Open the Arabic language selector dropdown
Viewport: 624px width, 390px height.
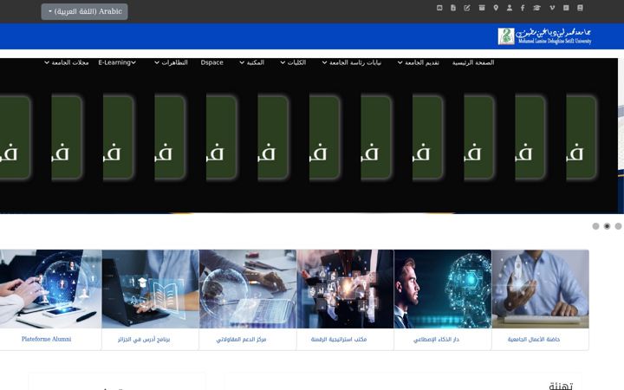tap(84, 11)
